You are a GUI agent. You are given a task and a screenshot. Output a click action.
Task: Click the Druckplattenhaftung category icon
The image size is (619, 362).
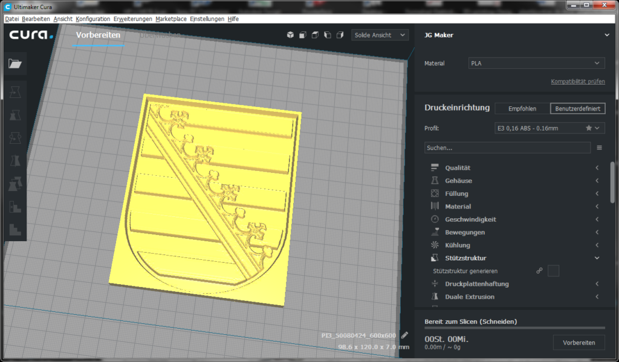[x=435, y=283]
